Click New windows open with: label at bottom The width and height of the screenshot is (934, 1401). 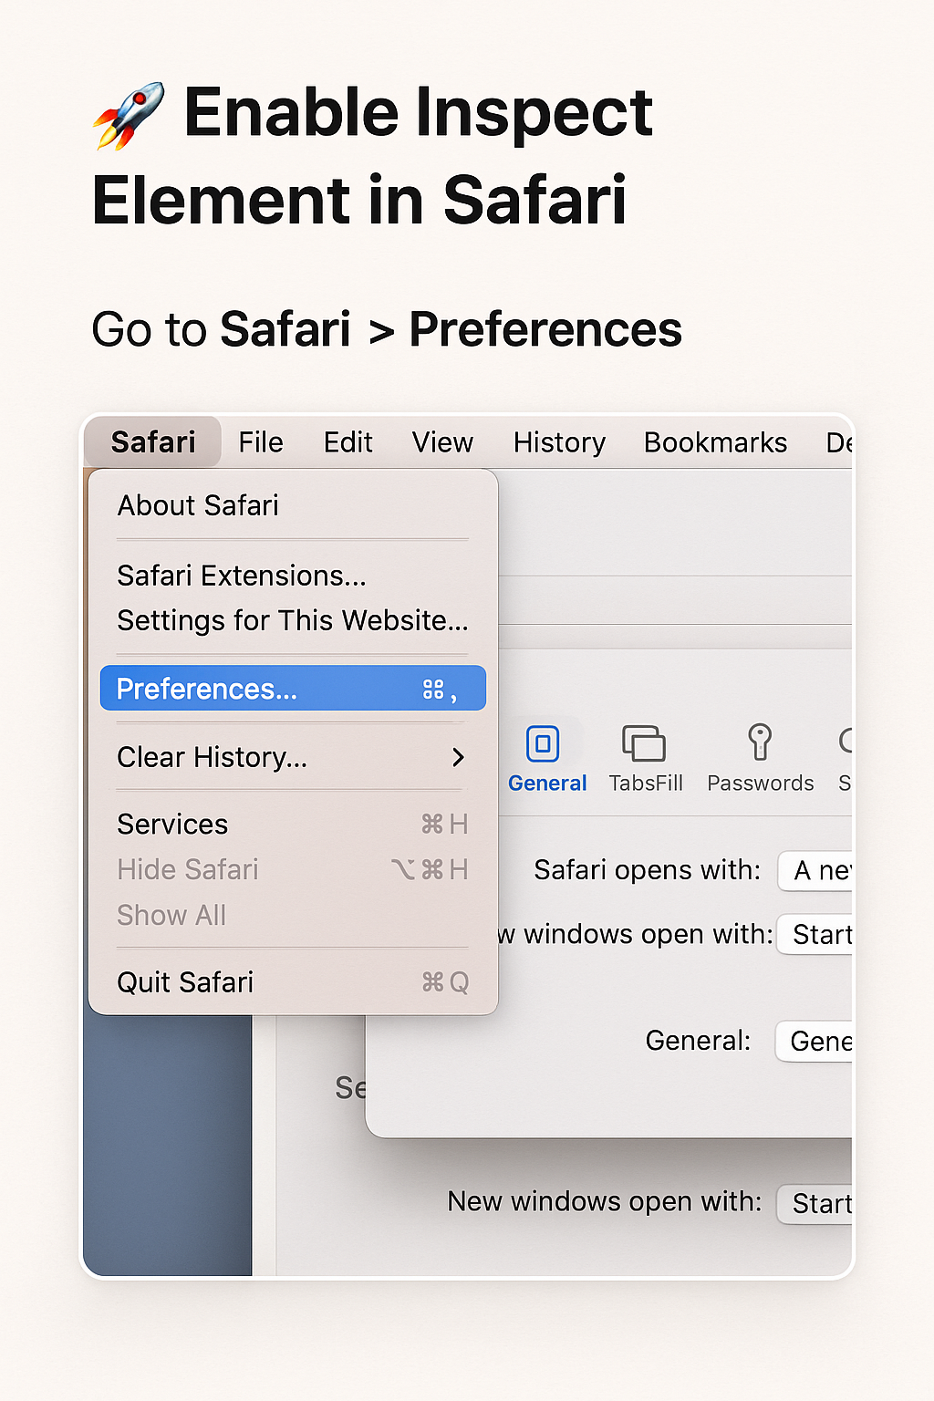pyautogui.click(x=605, y=1202)
